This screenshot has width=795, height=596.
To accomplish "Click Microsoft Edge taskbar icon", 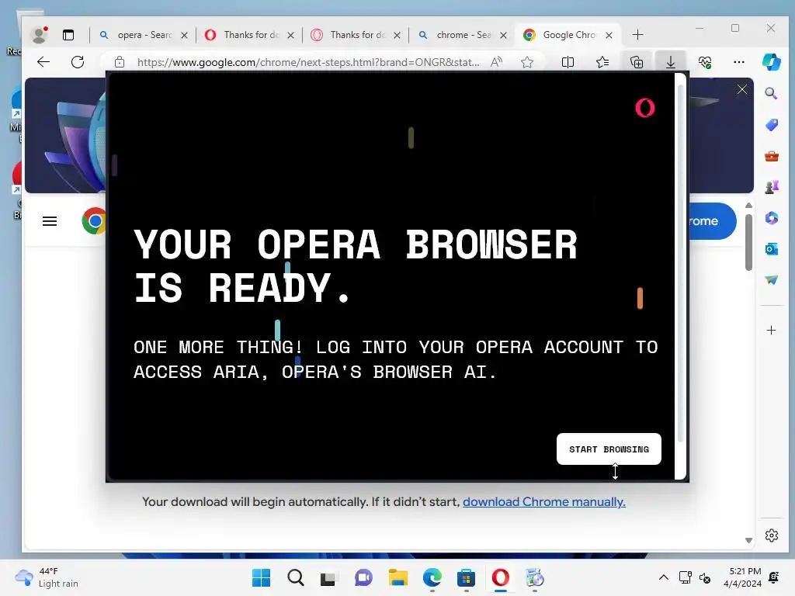I will [x=432, y=577].
